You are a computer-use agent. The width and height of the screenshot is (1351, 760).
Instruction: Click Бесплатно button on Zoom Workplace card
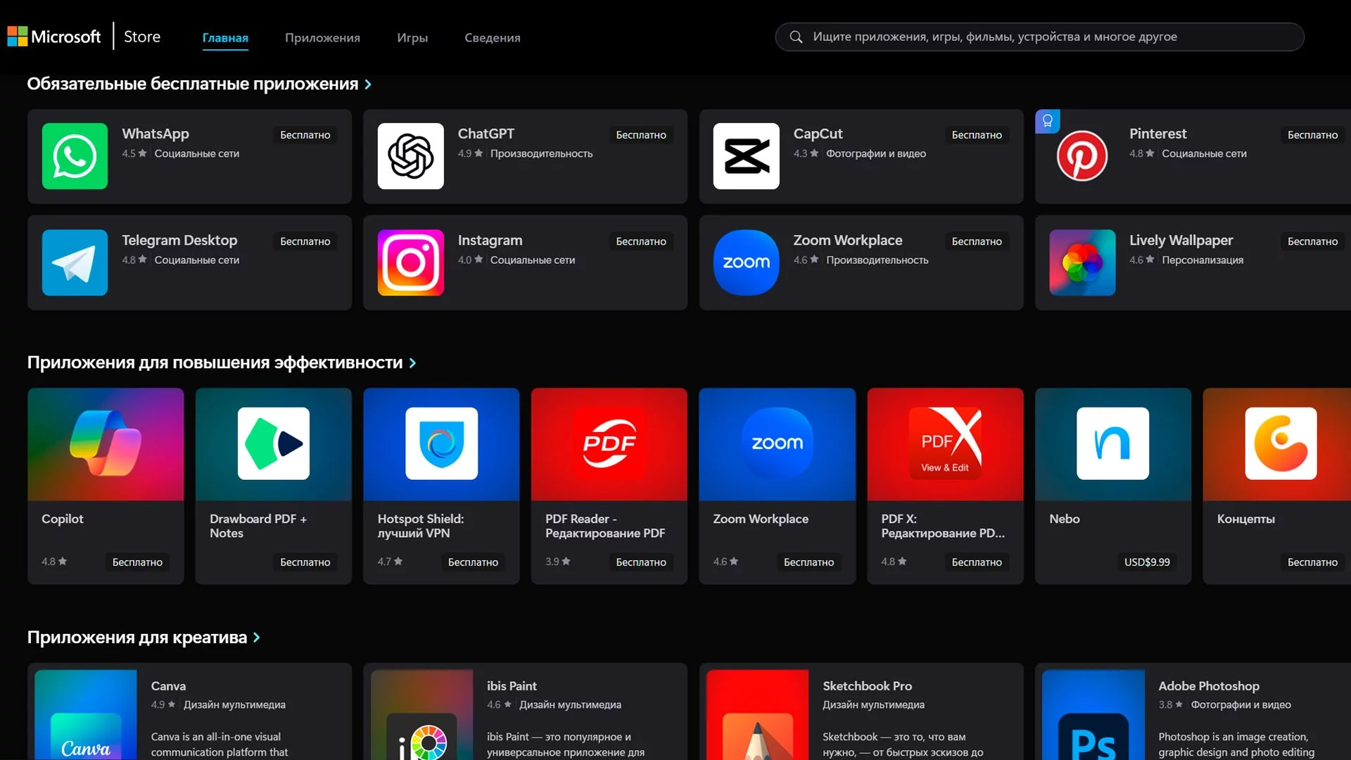(x=976, y=241)
